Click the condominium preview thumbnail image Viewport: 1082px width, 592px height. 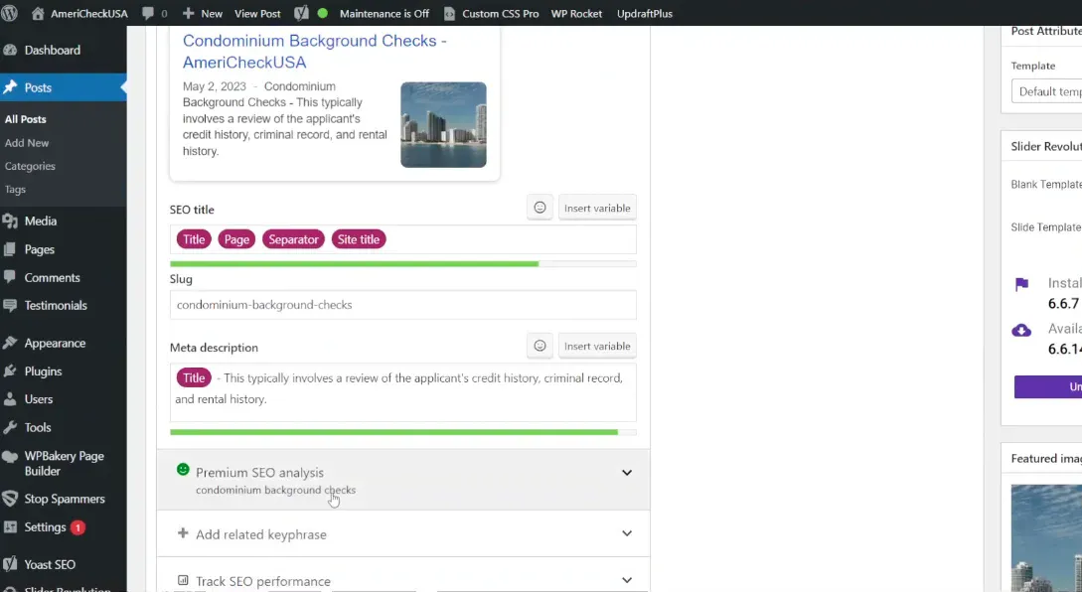[443, 125]
